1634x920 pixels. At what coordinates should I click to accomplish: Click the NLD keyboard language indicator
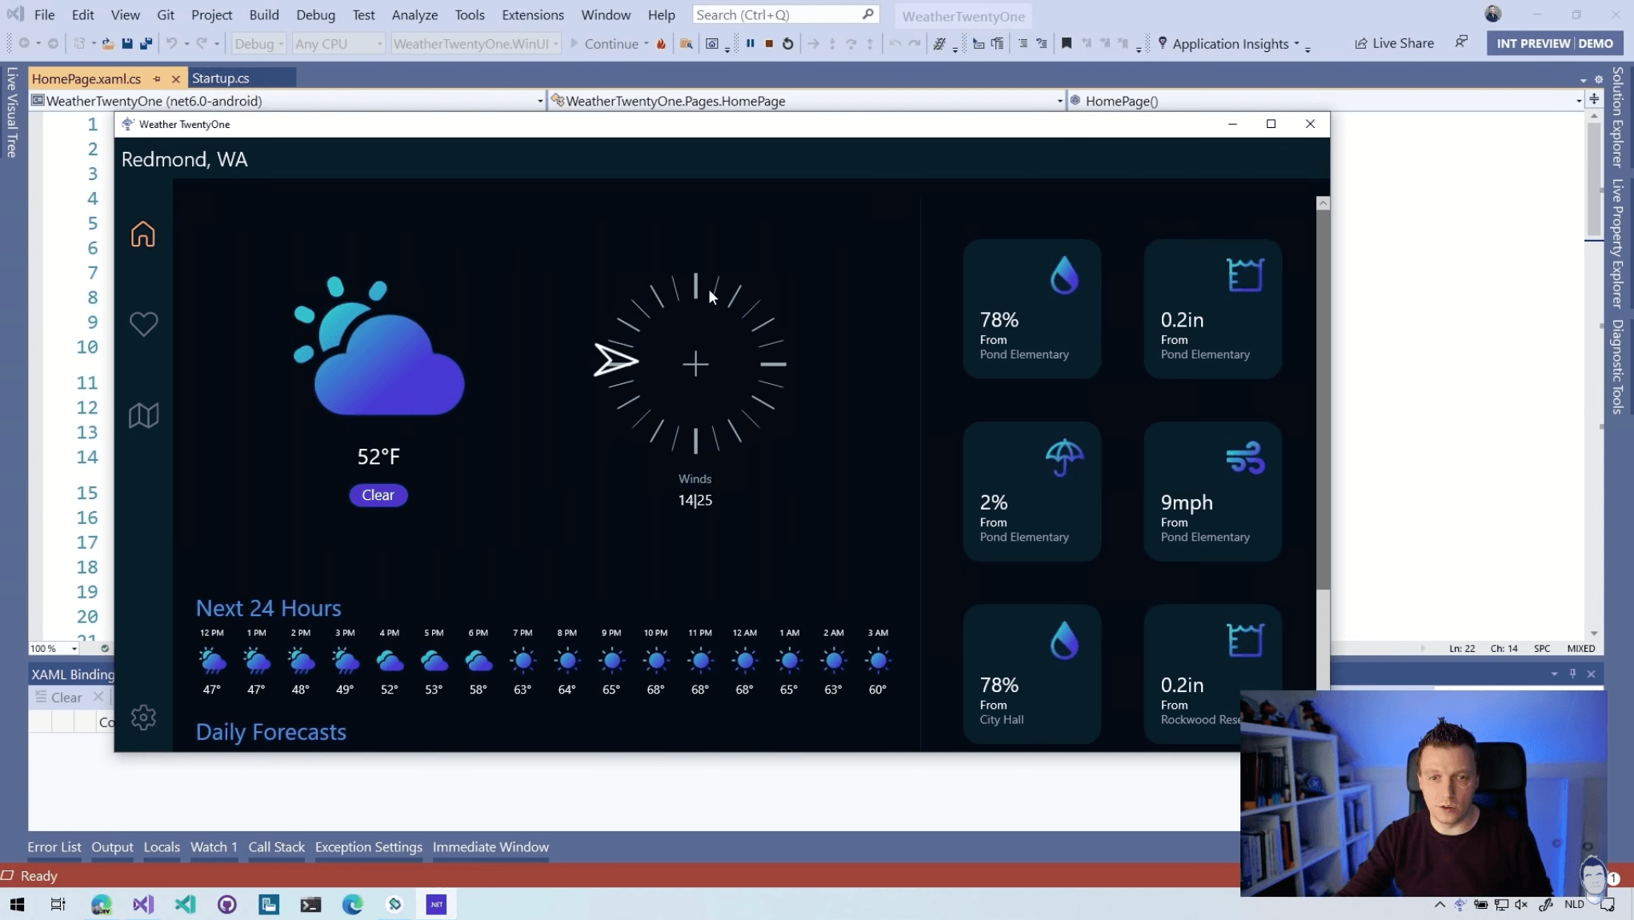point(1573,904)
